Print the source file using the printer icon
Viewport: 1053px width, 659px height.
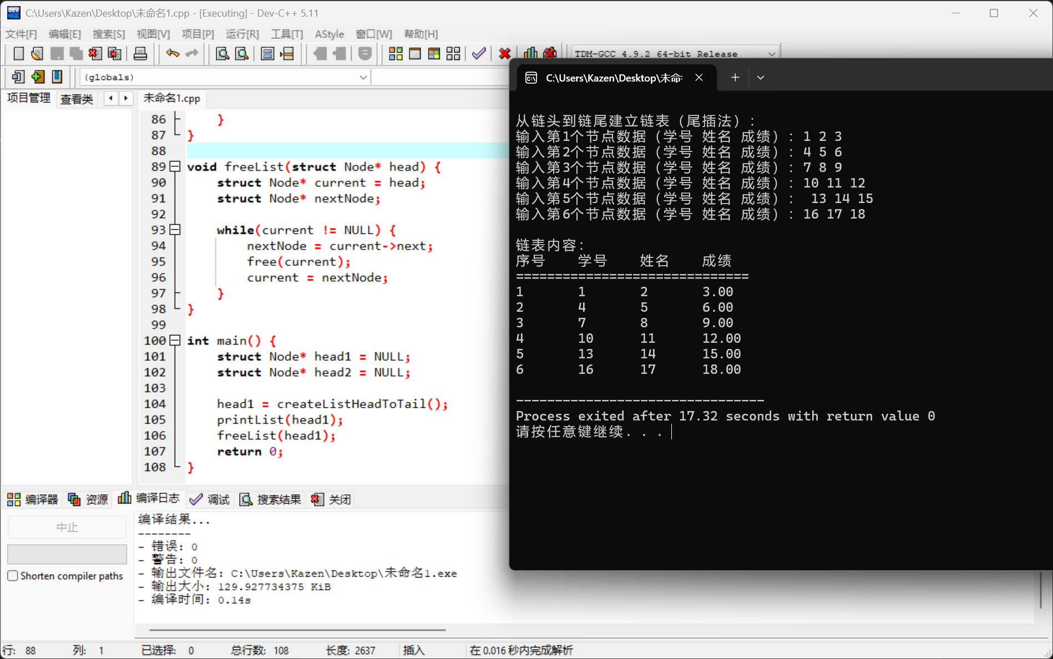tap(140, 53)
